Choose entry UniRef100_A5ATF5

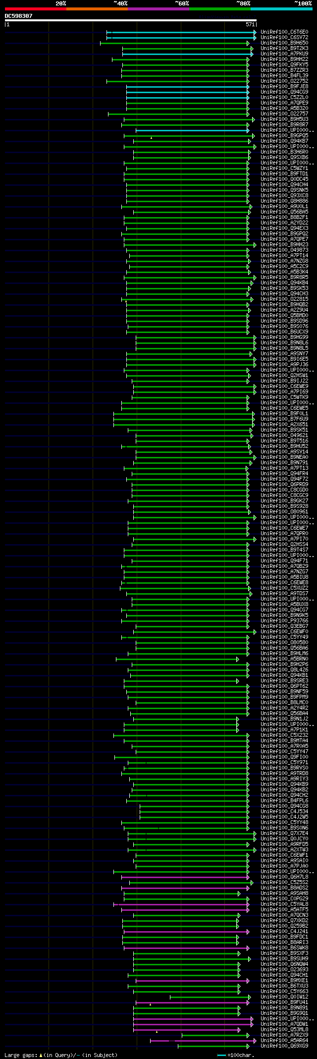tap(284, 910)
